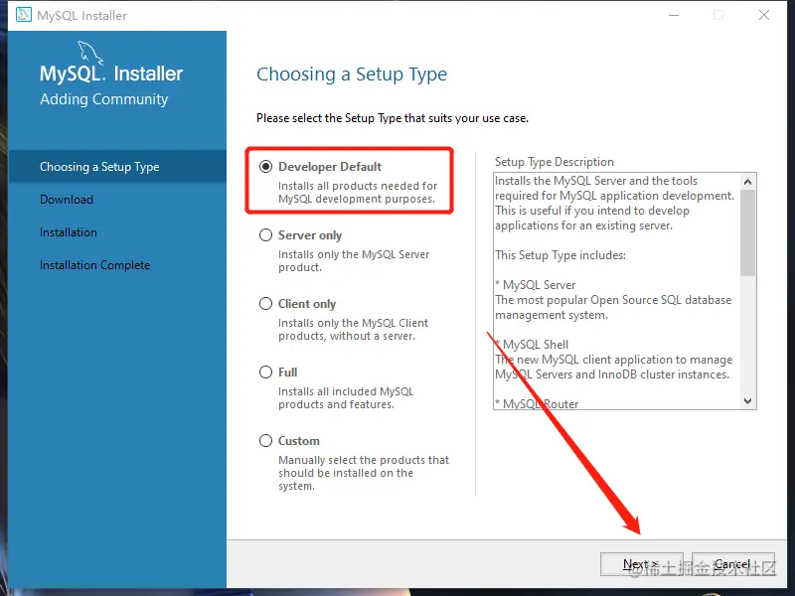This screenshot has height=596, width=795.
Task: Click 'Installs only the MySQL Server product.' text
Action: 354,260
